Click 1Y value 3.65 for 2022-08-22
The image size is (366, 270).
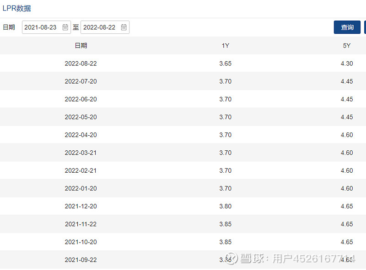(x=225, y=64)
